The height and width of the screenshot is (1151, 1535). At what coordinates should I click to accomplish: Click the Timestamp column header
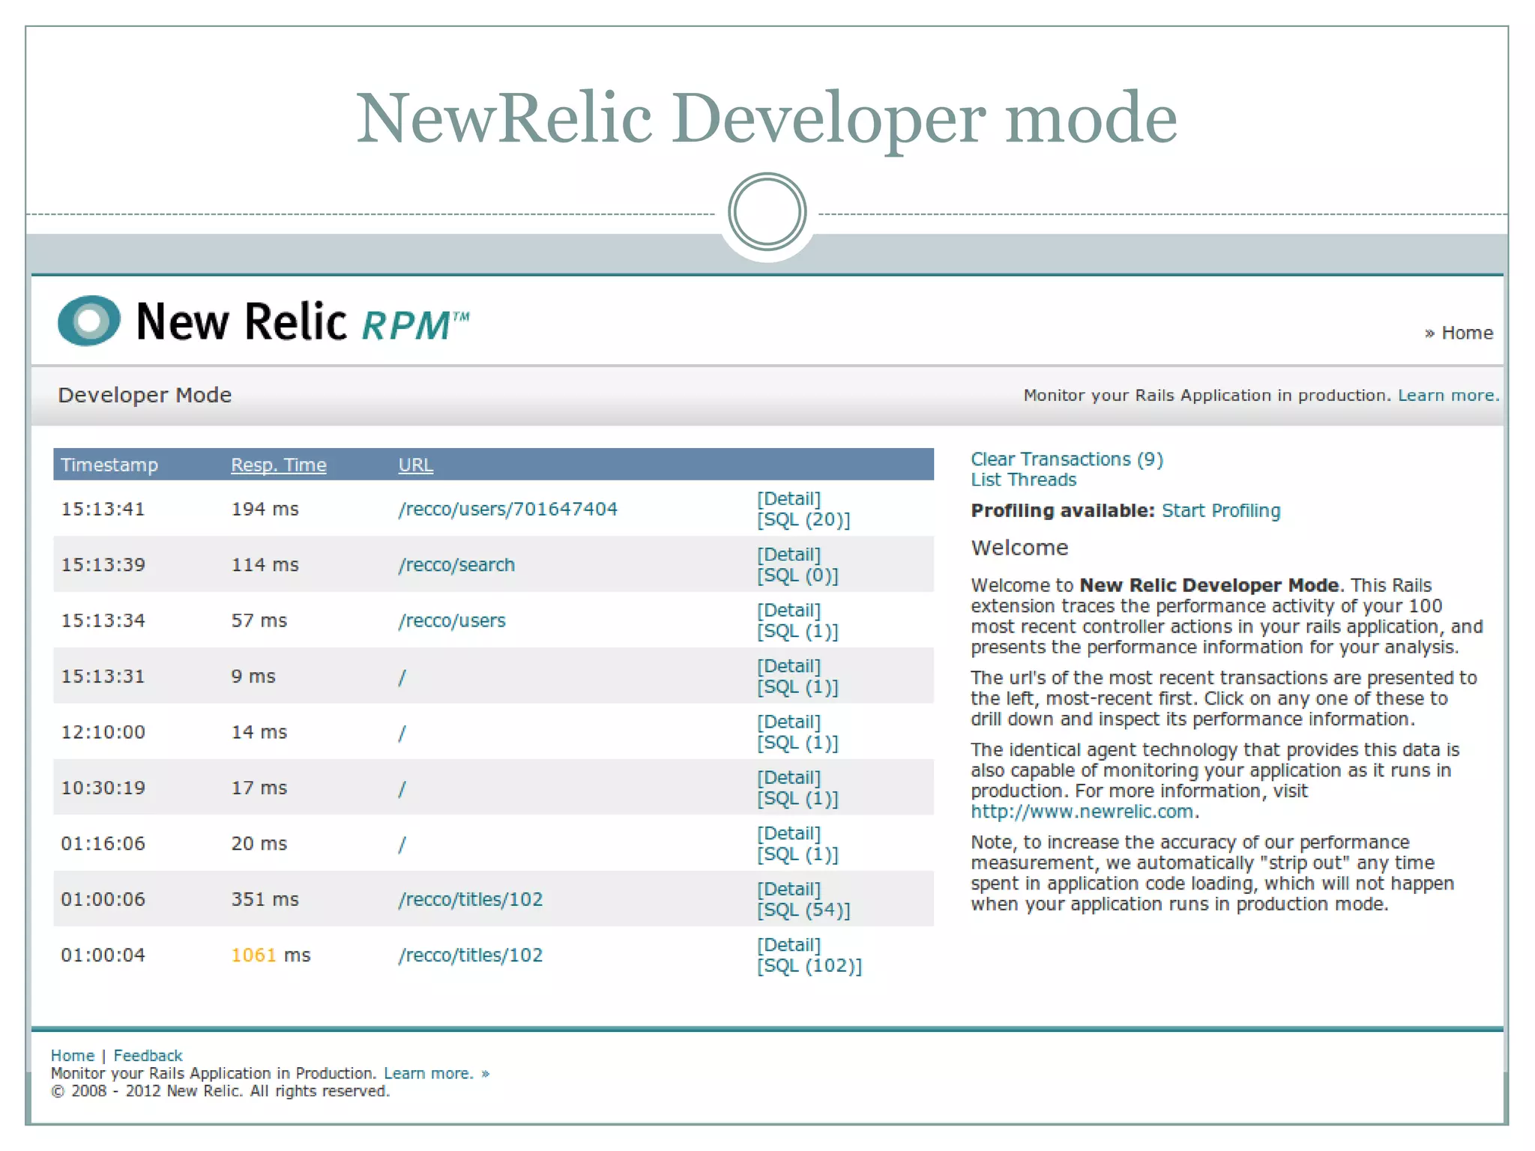[x=109, y=465]
